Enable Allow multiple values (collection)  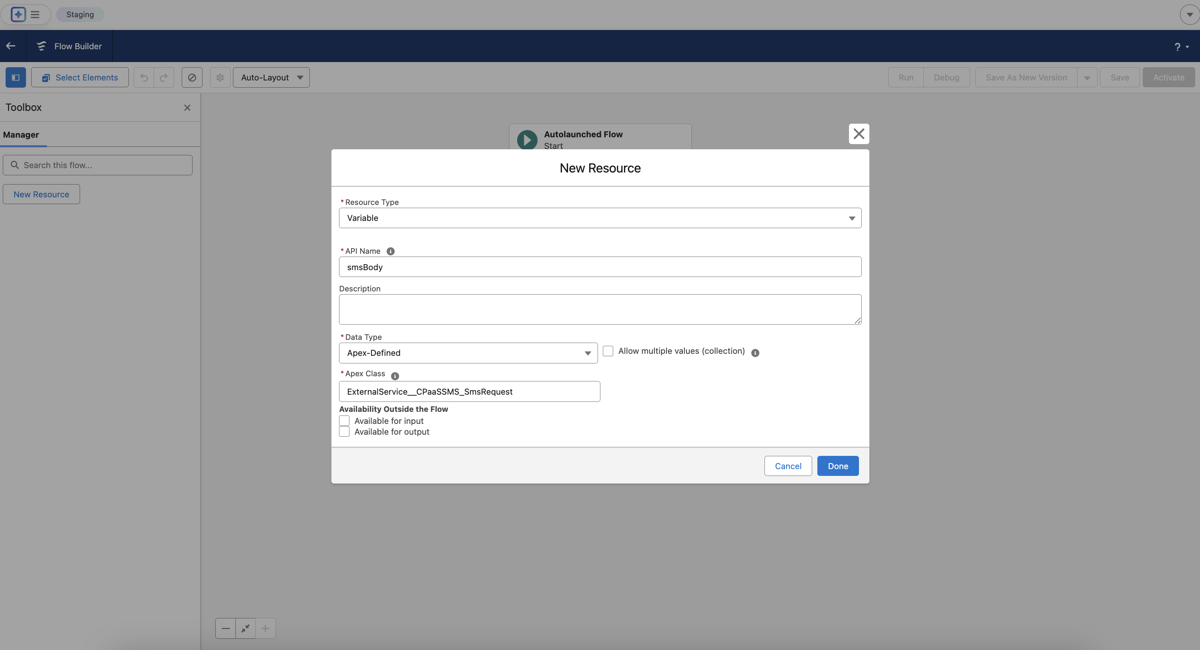[608, 351]
